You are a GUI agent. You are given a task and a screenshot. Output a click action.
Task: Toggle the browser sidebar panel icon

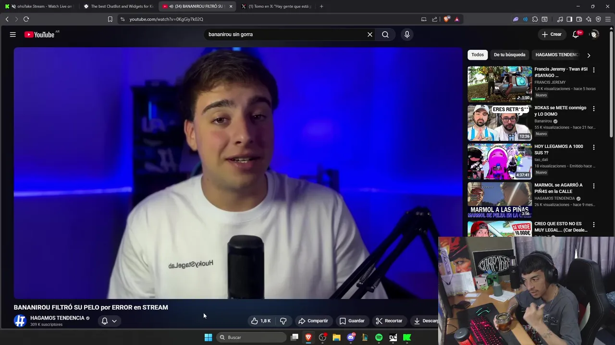tap(569, 19)
